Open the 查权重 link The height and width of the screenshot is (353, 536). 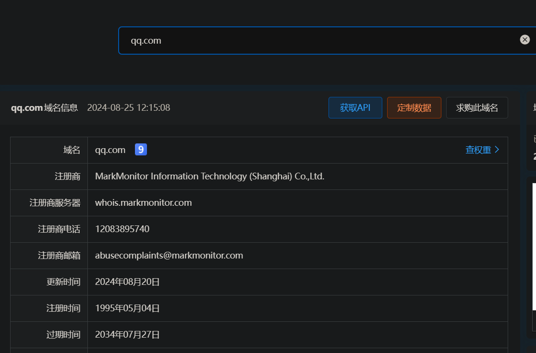click(x=478, y=150)
